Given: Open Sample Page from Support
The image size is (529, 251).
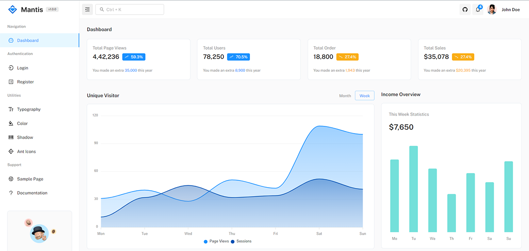Looking at the screenshot, I should pyautogui.click(x=40, y=179).
